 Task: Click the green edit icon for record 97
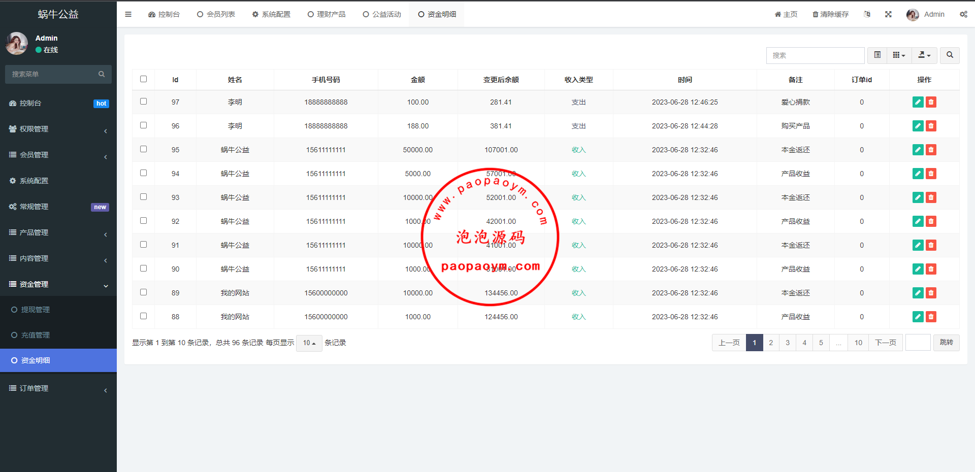pos(918,102)
